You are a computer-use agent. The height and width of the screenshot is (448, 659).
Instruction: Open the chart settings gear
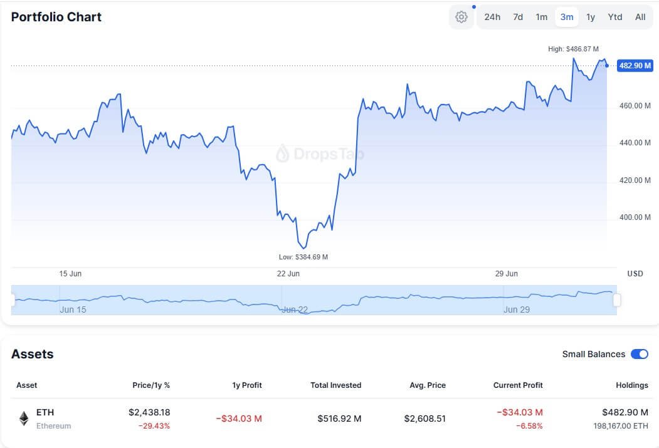[461, 17]
